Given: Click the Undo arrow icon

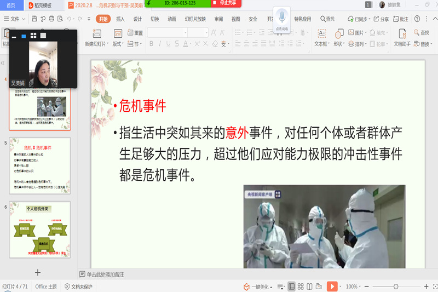Looking at the screenshot, I should click(x=69, y=19).
